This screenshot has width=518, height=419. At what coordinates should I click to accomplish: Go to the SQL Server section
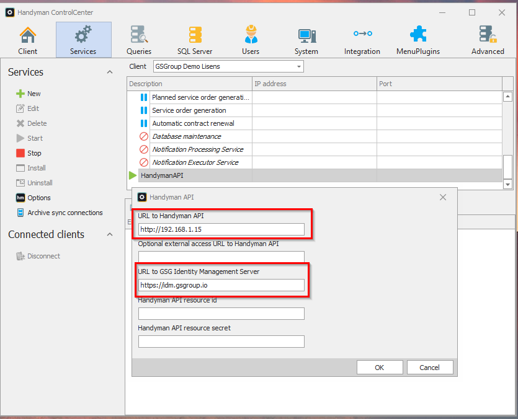[x=195, y=40]
